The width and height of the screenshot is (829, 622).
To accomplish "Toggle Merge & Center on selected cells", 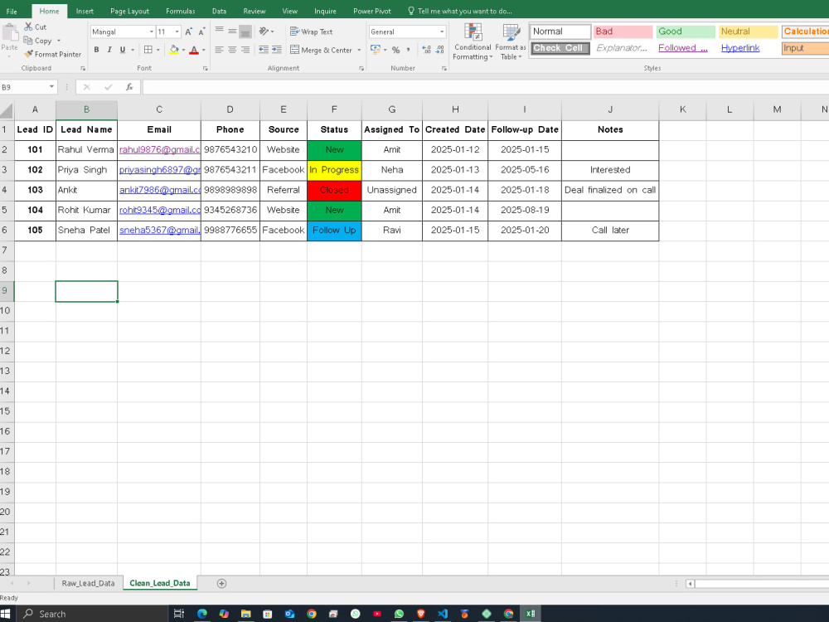I will [x=321, y=50].
